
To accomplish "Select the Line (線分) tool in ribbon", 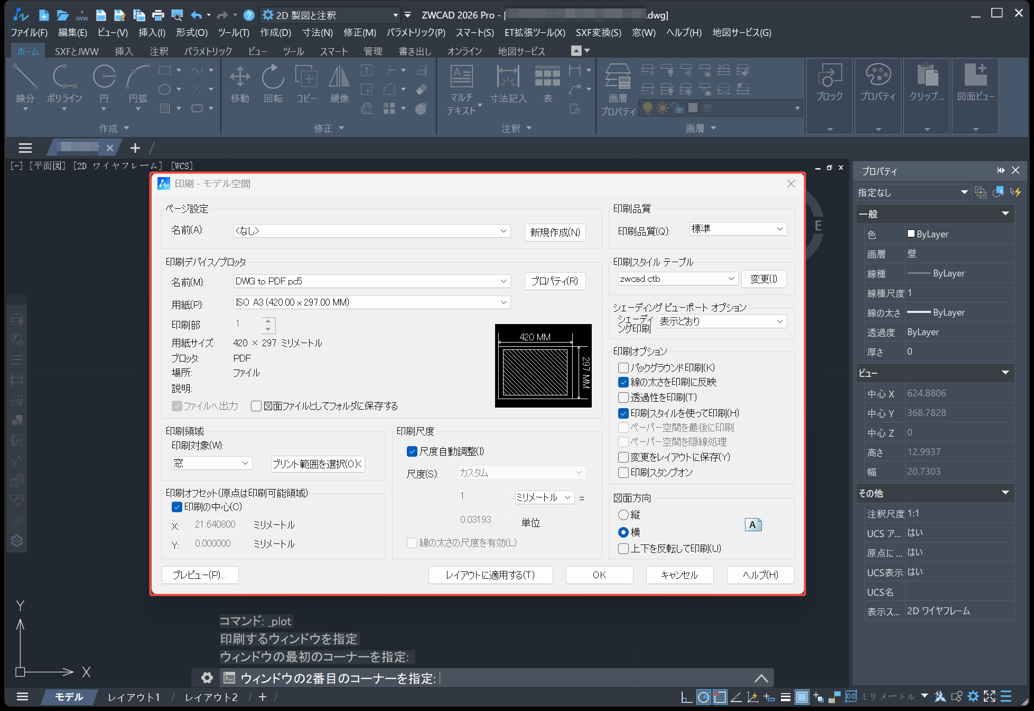I will pos(25,85).
